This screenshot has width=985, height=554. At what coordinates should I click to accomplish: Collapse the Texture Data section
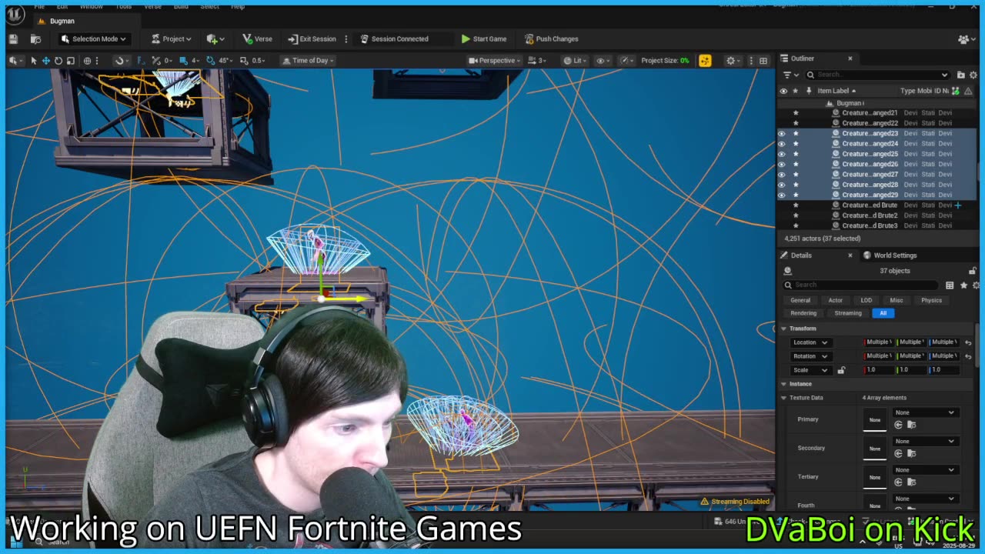[784, 398]
